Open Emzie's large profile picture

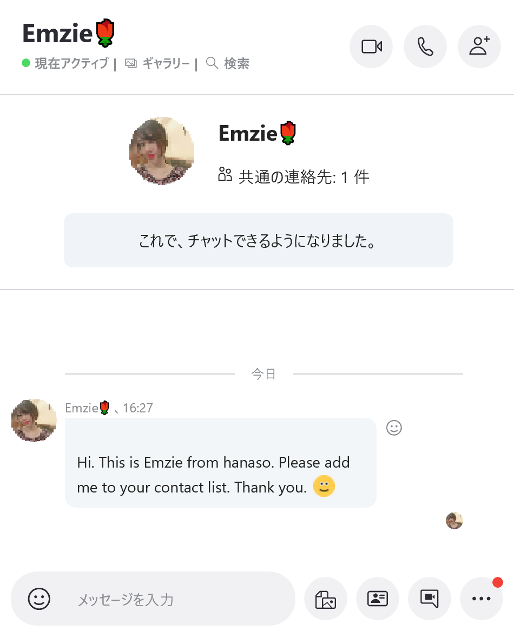(x=162, y=150)
